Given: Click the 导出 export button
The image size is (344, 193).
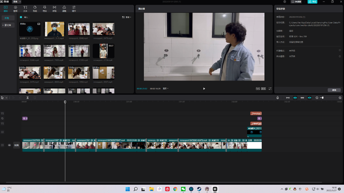Looking at the screenshot, I should pyautogui.click(x=313, y=2).
